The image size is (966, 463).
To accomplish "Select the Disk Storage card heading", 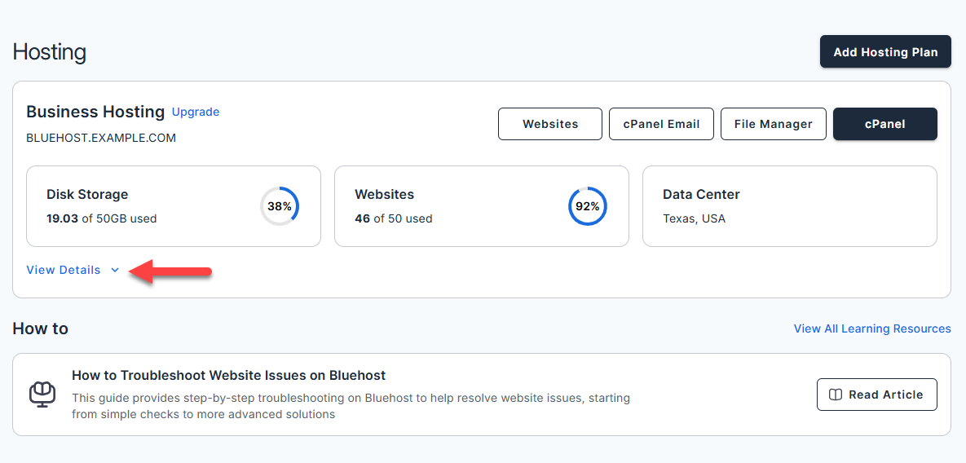I will 87,195.
